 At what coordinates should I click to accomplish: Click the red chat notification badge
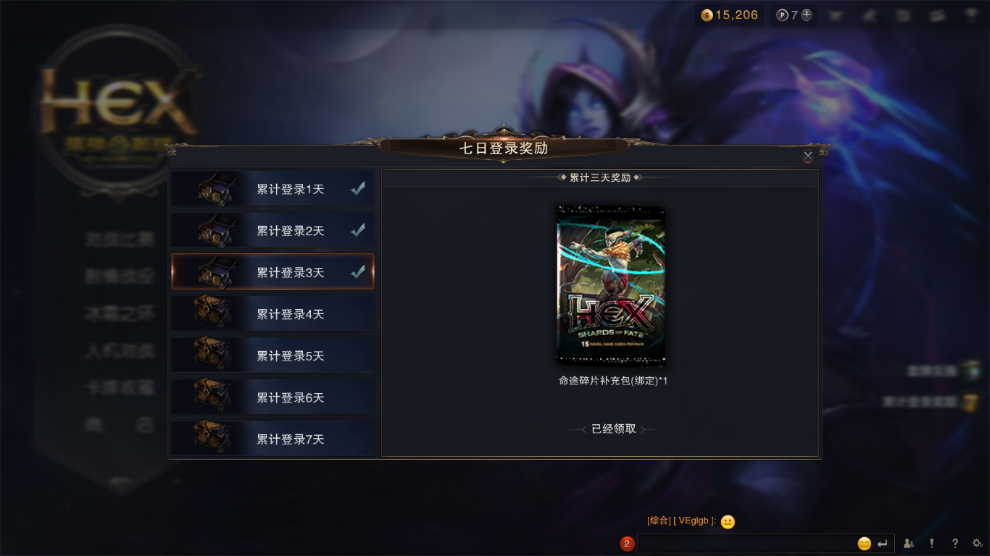click(628, 544)
